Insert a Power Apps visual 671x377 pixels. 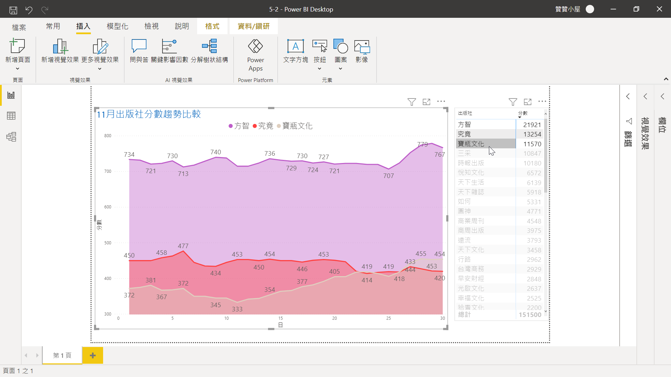tap(255, 55)
